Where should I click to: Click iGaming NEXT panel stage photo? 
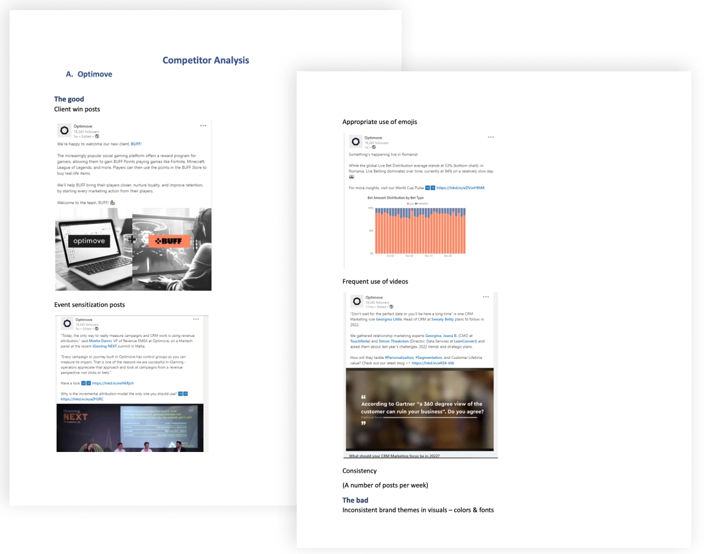point(130,428)
